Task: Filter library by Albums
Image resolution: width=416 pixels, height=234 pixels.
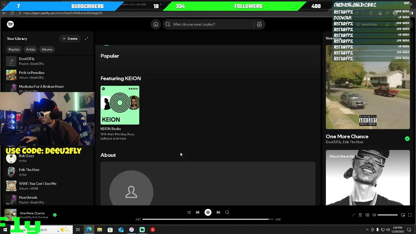Action: tap(47, 49)
